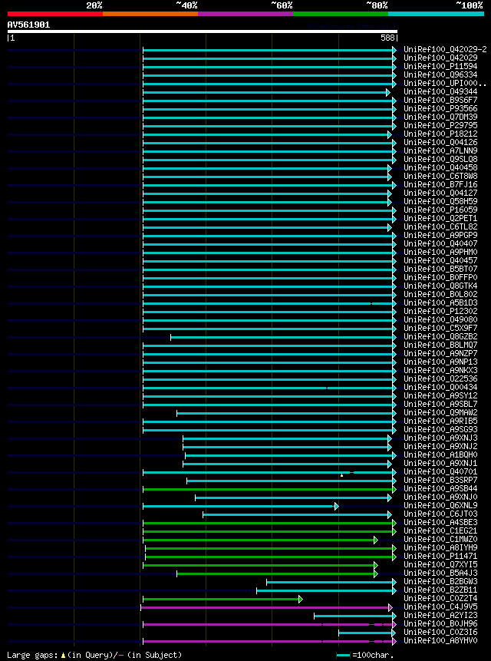Image resolution: width=491 pixels, height=661 pixels.
Task: Click the purple ~60% identity legend segment
Action: pos(245,14)
